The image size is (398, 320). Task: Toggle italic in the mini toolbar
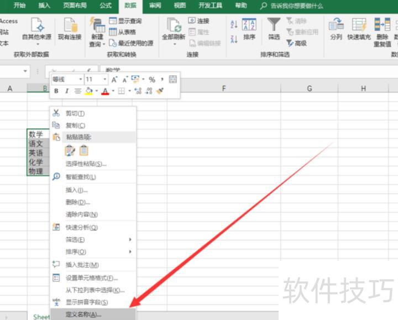coord(67,91)
